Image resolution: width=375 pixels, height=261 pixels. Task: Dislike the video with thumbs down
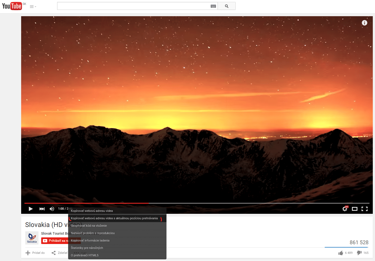click(x=363, y=253)
